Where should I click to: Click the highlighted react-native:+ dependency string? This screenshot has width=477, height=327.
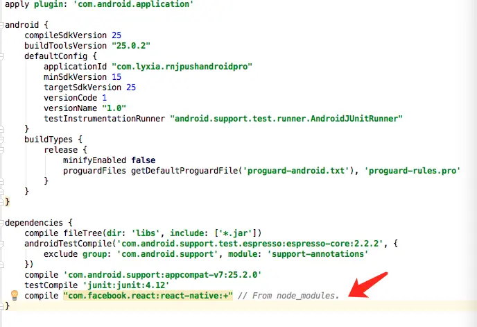tap(148, 296)
